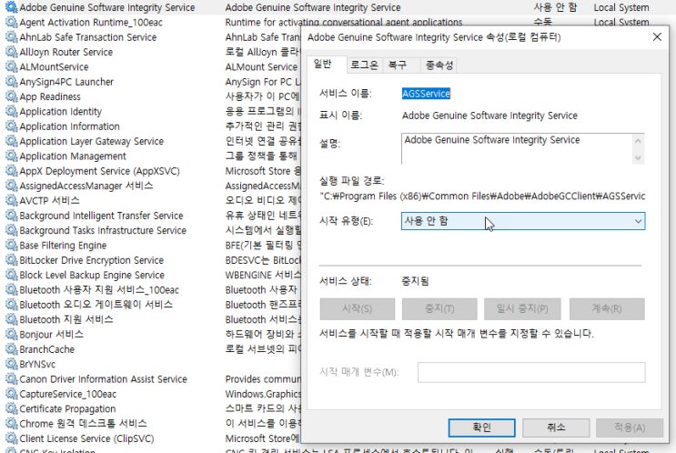The height and width of the screenshot is (453, 676).
Task: Click the 중지(T) service button
Action: (439, 308)
